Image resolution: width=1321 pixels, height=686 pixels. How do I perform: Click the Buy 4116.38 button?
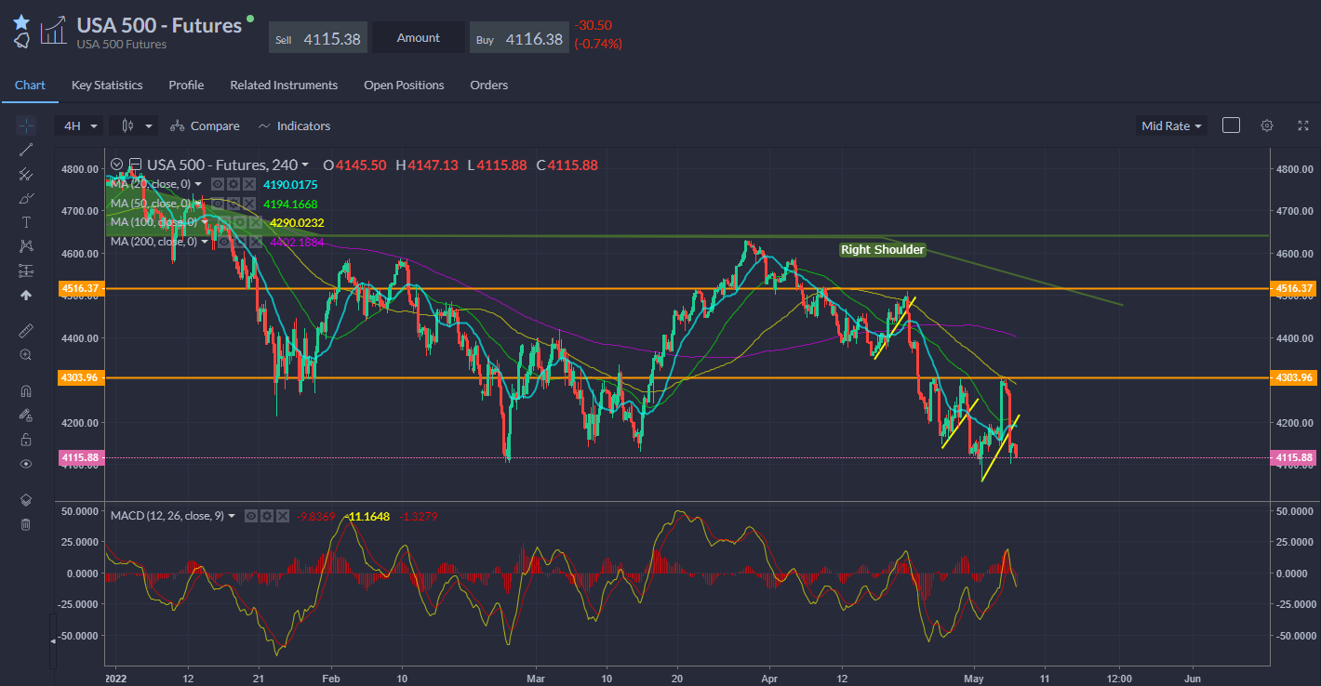coord(519,38)
